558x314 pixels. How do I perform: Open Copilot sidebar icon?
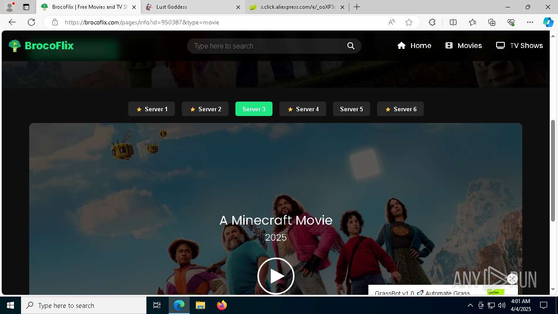(548, 22)
